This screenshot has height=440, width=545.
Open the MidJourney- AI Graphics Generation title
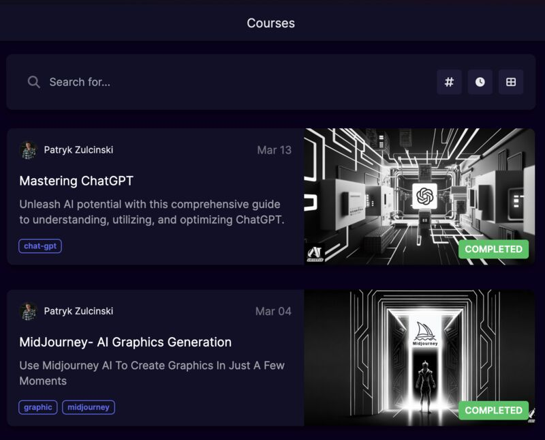(125, 342)
